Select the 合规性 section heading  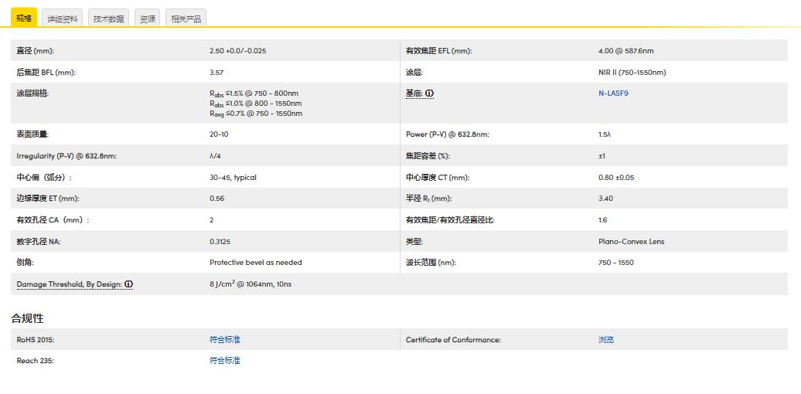click(28, 318)
